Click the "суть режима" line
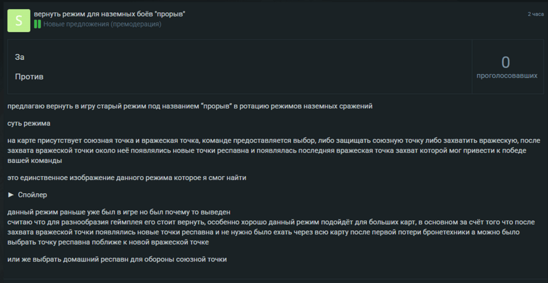The image size is (548, 283). coord(29,123)
